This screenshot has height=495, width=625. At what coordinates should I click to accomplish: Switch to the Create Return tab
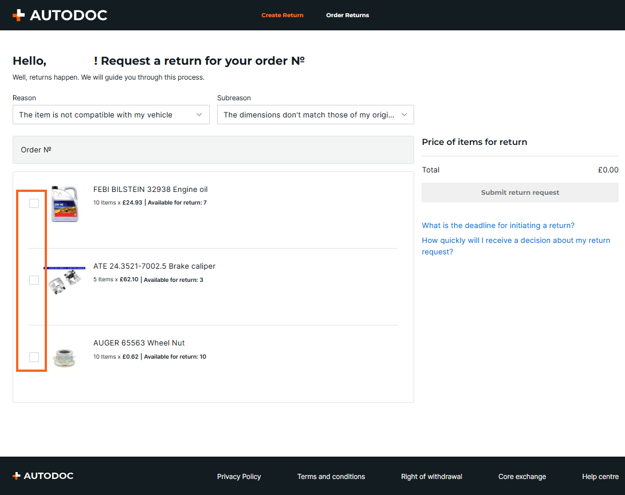click(x=282, y=15)
